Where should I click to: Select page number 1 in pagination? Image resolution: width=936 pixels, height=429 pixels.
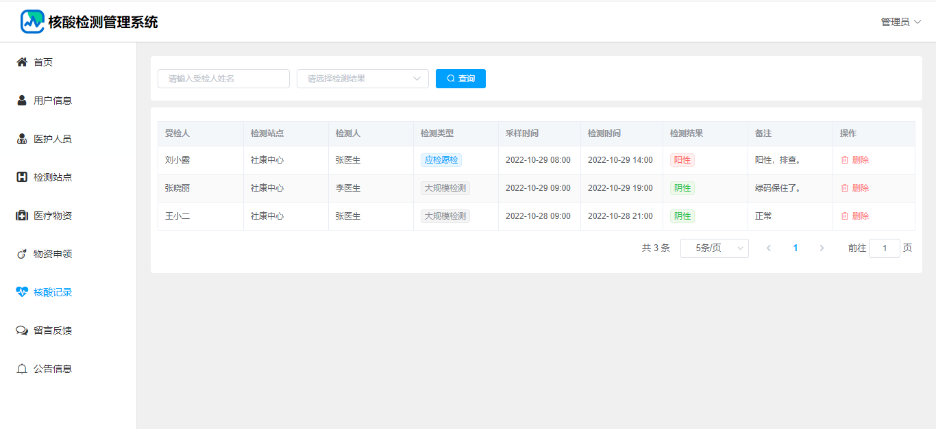coord(796,248)
